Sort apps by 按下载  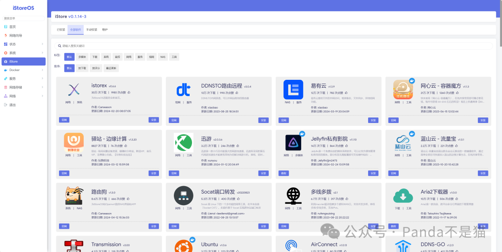(82, 68)
